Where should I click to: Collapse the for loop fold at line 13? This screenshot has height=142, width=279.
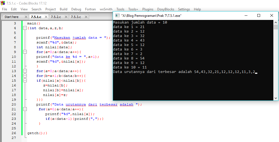pos(25,71)
